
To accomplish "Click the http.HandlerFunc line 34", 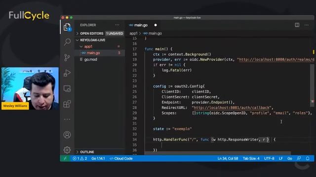I will pyautogui.click(x=214, y=140).
